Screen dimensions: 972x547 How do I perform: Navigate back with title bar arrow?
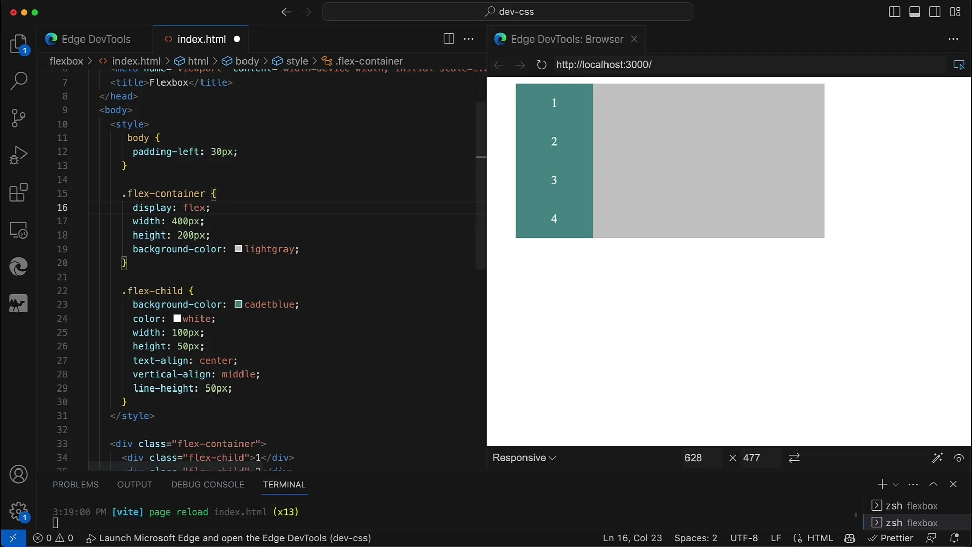(286, 12)
